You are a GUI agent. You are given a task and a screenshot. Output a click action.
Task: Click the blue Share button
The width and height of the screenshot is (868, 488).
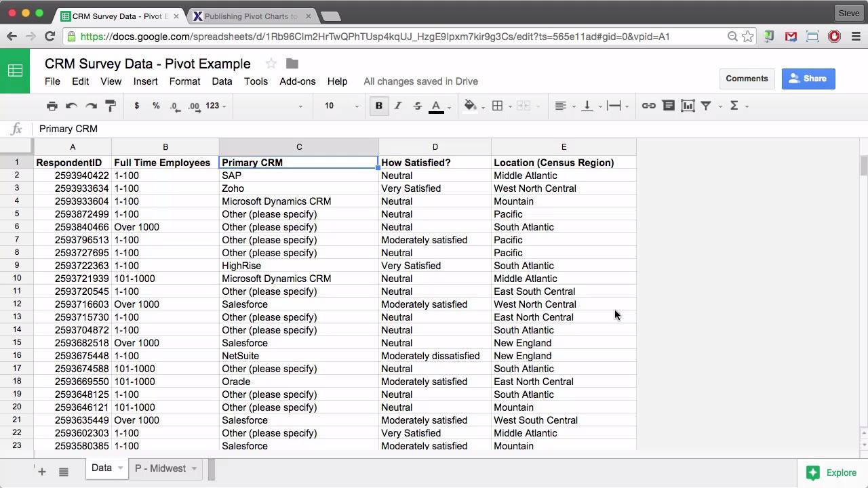(x=808, y=79)
